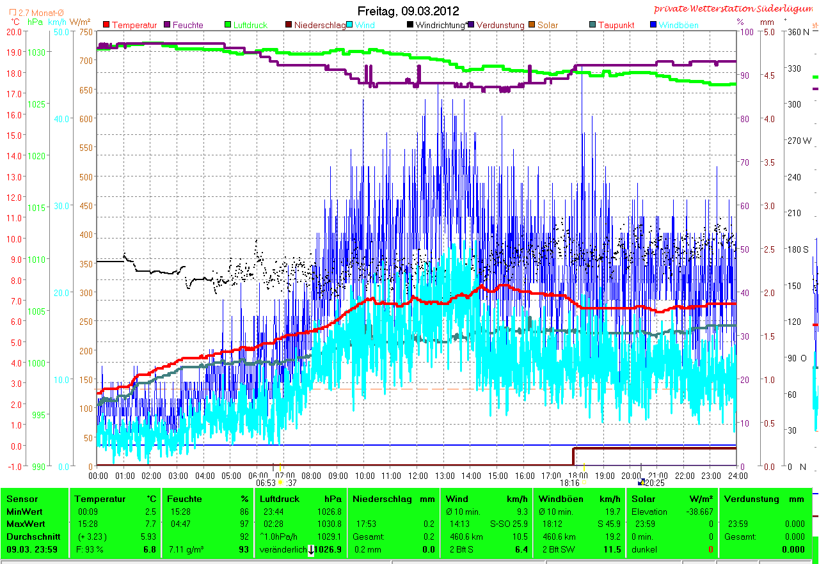Image resolution: width=819 pixels, height=564 pixels.
Task: Click the orange Solar color swatch
Action: click(x=532, y=25)
